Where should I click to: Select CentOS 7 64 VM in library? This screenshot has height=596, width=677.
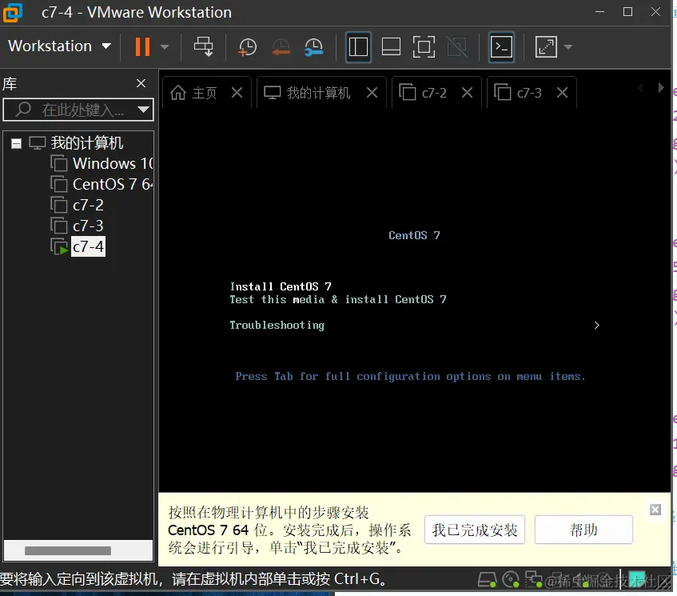coord(102,184)
